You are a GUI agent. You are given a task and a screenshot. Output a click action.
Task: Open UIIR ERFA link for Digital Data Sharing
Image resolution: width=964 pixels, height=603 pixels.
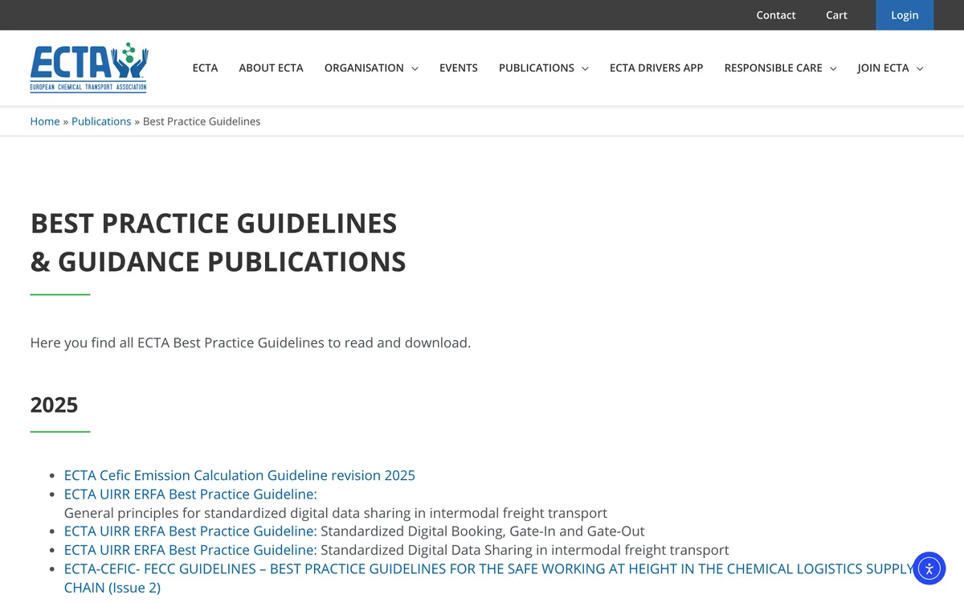click(x=190, y=550)
